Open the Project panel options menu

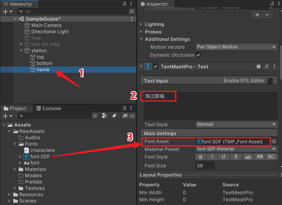pos(131,108)
